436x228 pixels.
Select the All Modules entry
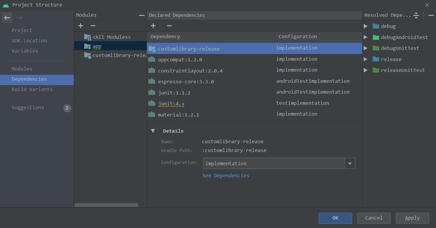click(111, 37)
